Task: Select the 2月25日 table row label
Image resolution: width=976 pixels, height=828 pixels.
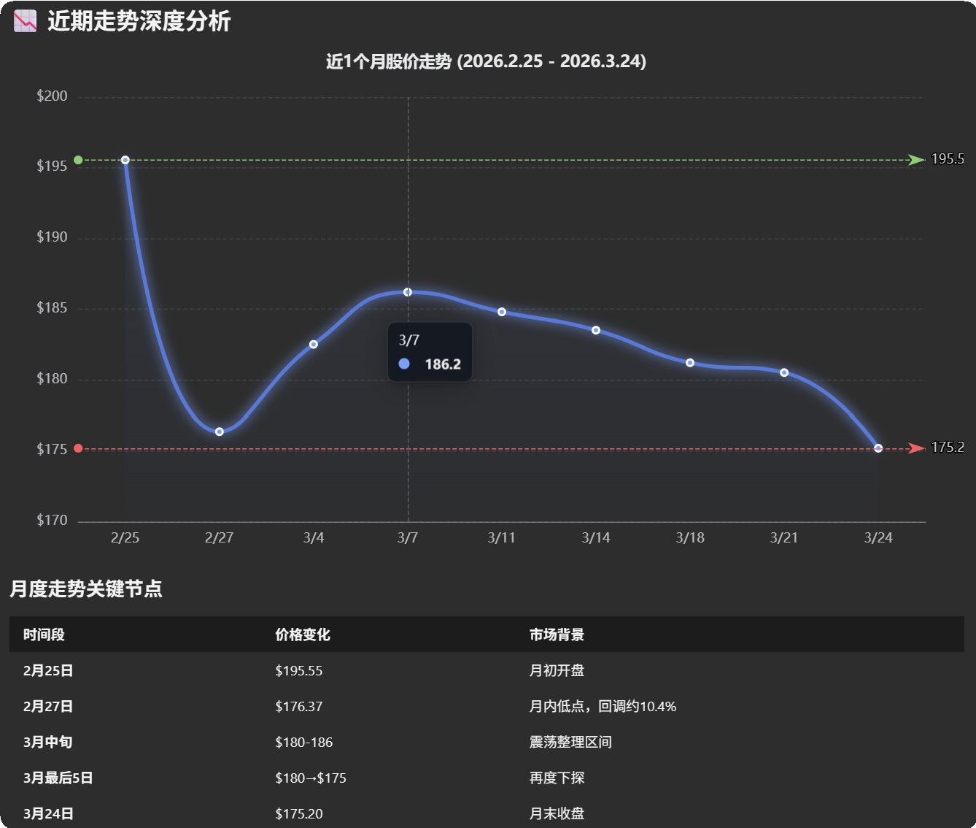Action: coord(48,671)
